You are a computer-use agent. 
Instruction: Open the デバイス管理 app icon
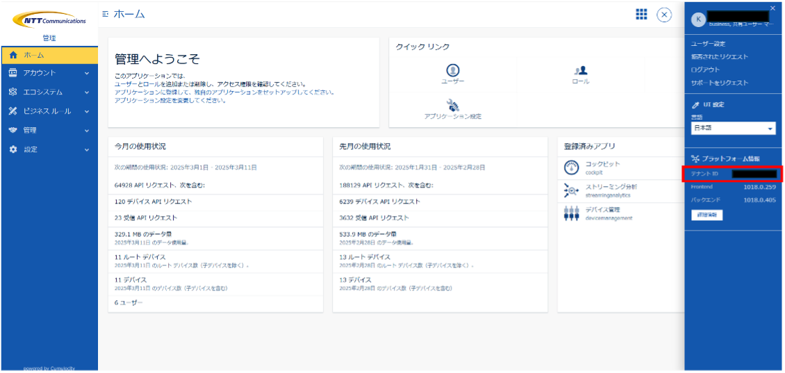coord(571,213)
